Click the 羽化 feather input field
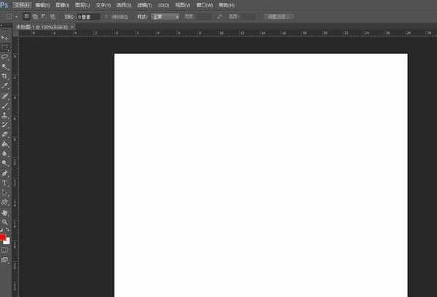 click(89, 16)
